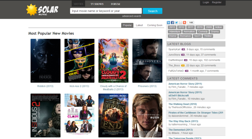Filter by the 2013 tag

(172, 27)
